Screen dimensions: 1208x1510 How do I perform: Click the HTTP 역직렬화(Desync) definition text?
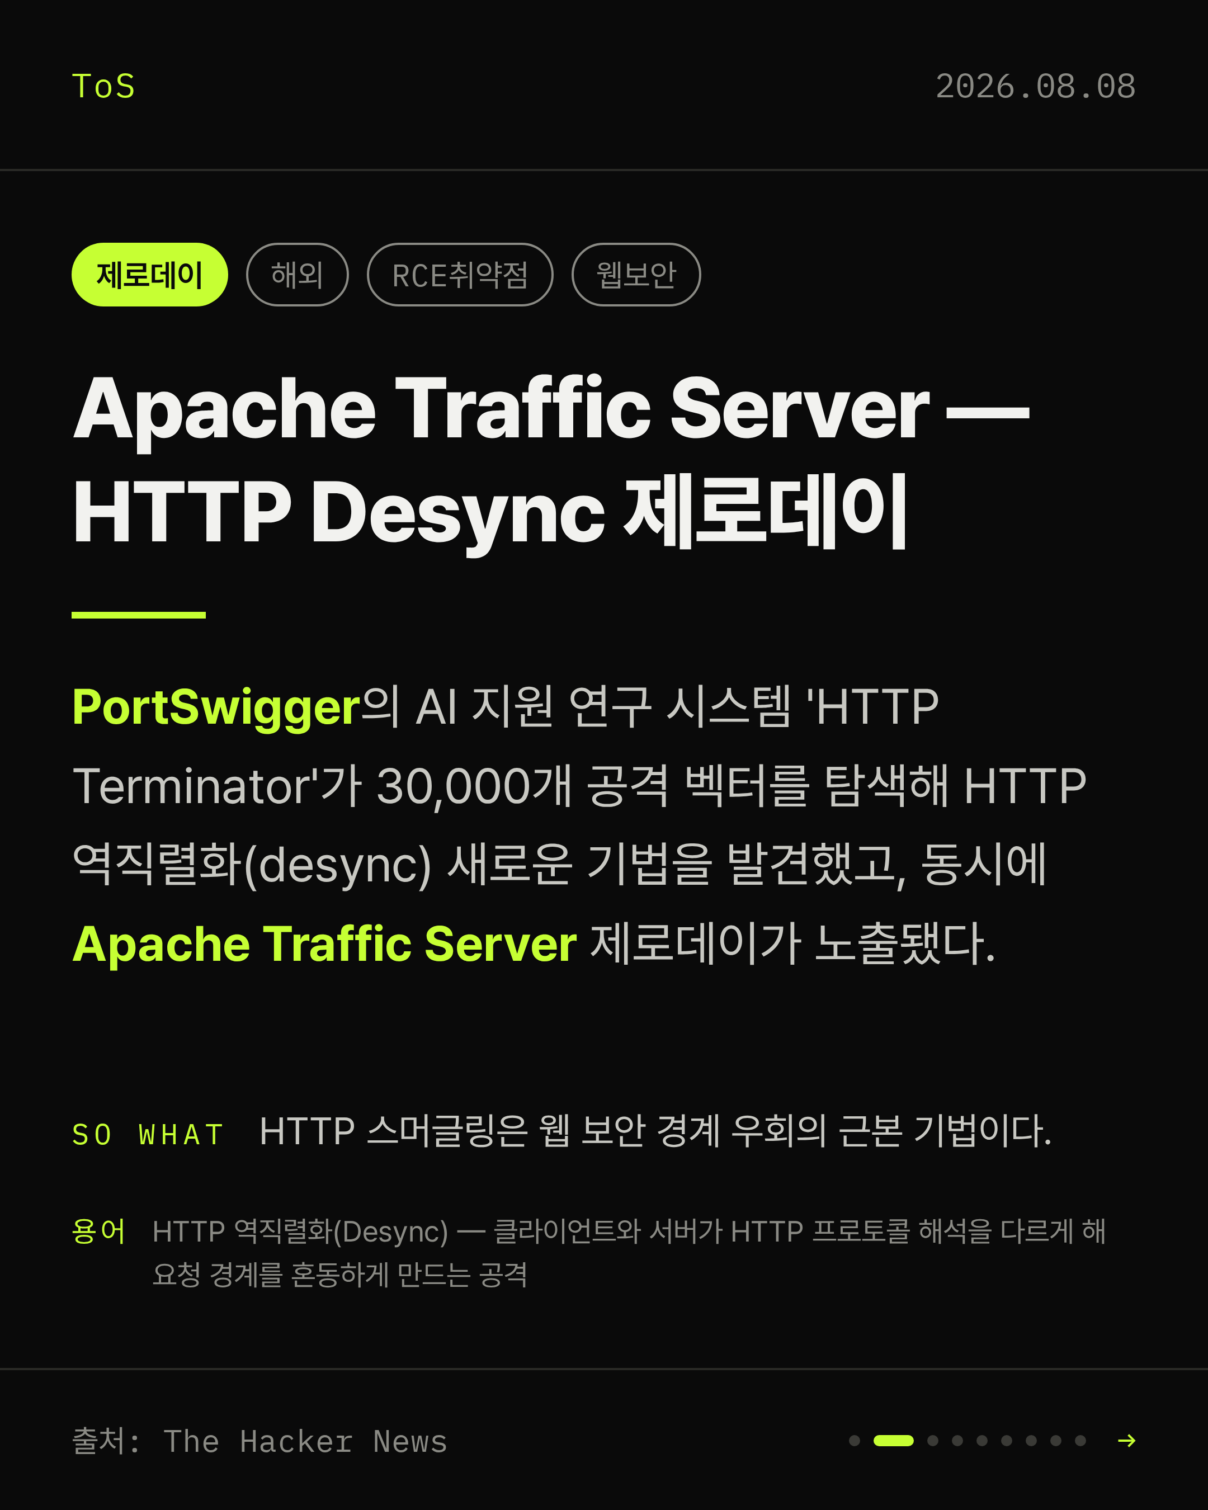tap(629, 1252)
